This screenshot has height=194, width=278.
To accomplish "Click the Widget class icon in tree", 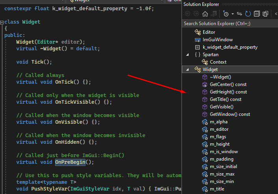I will (x=198, y=70).
